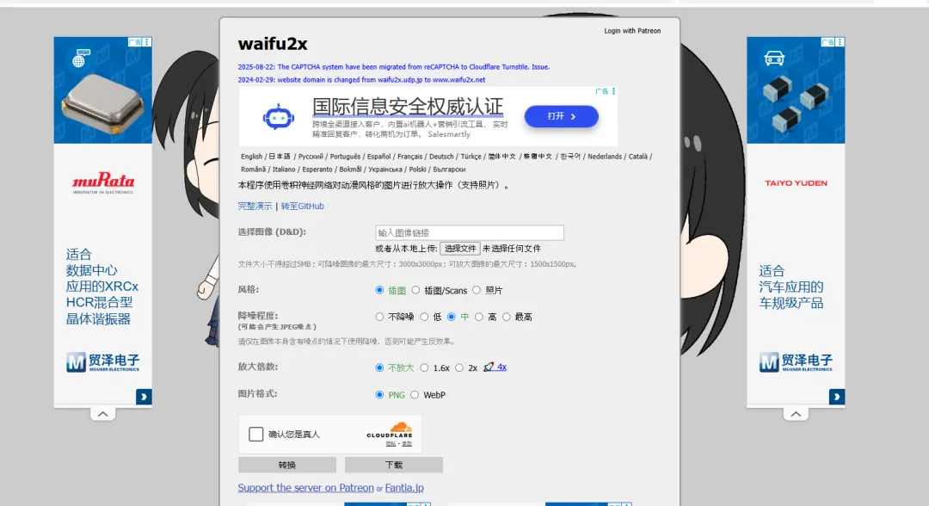
Task: Switch language to 日本語
Action: pyautogui.click(x=280, y=157)
